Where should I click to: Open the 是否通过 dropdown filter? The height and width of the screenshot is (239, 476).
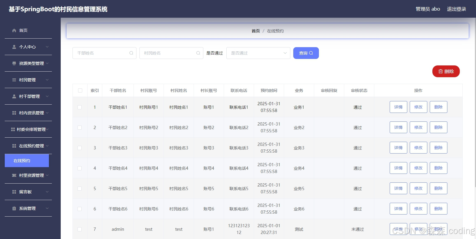point(258,53)
